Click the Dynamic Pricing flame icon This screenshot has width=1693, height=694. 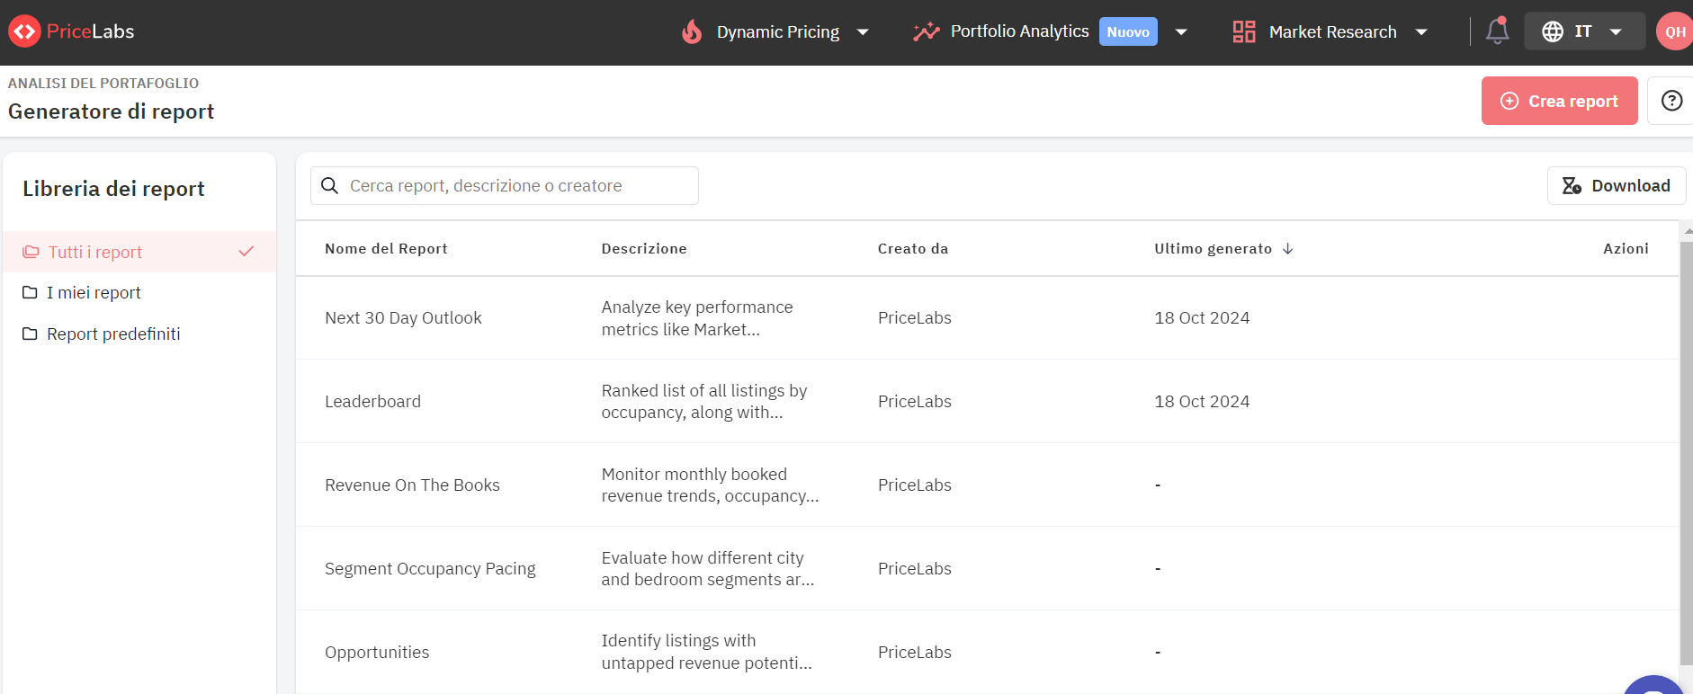pos(692,32)
